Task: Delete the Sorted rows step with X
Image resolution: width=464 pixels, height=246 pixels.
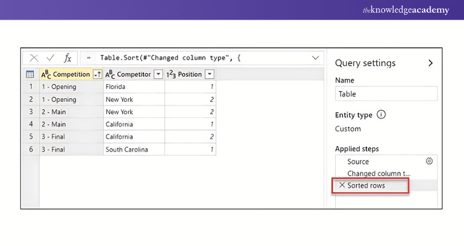Action: tap(342, 185)
